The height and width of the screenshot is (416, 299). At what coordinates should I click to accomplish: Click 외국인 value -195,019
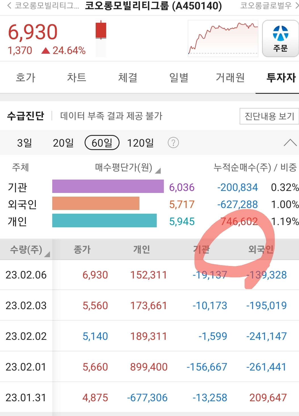266,306
